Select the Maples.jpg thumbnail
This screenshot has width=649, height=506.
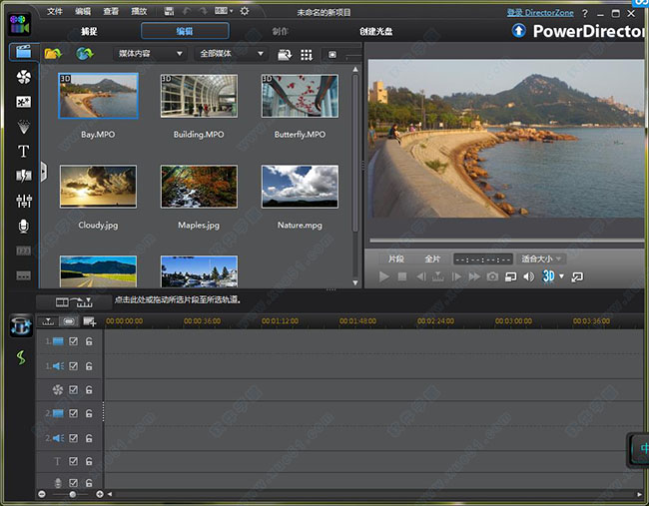(x=199, y=187)
